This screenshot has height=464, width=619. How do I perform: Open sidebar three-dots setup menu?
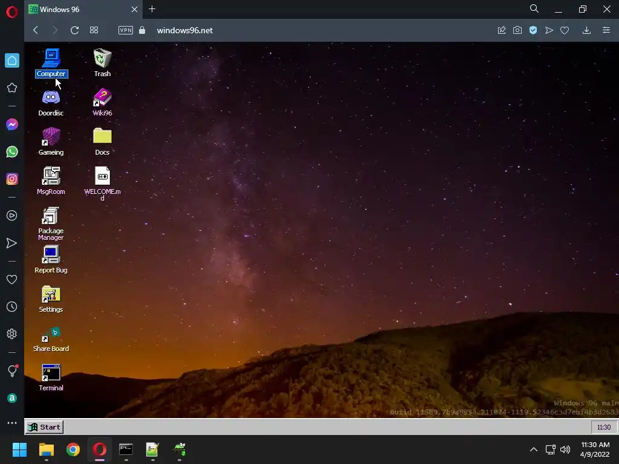[12, 423]
